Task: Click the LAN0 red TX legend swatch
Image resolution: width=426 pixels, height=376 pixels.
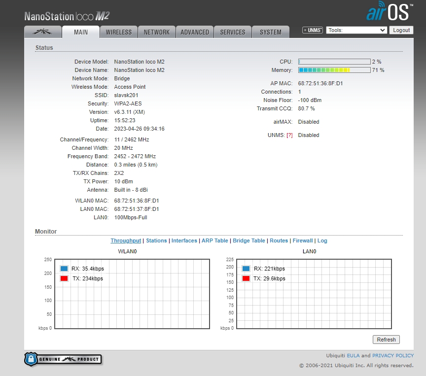Action: tap(246, 278)
